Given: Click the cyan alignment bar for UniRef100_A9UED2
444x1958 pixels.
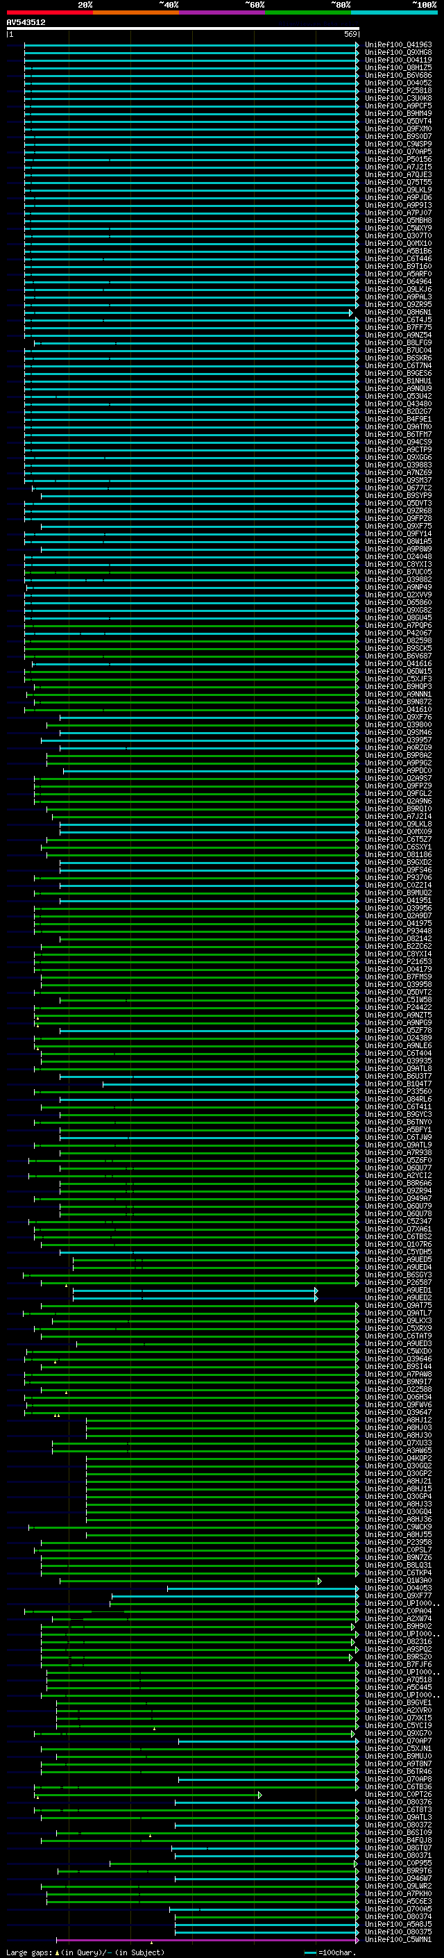Looking at the screenshot, I should 195,1297.
